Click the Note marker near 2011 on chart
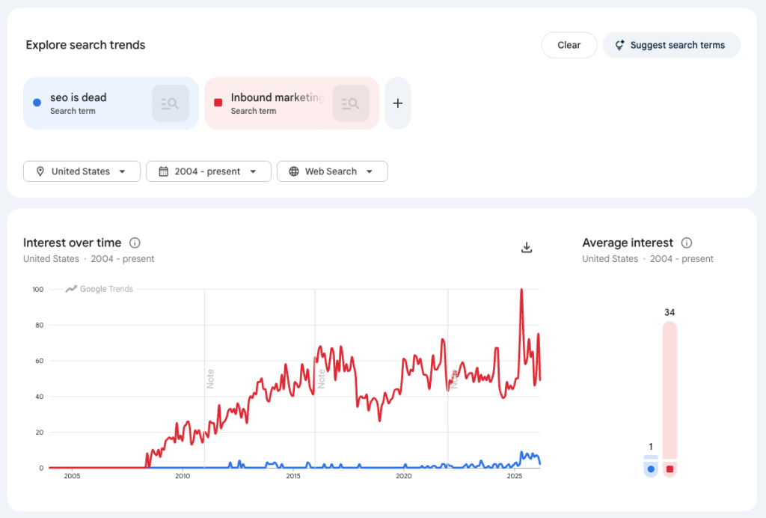766x518 pixels. (210, 377)
